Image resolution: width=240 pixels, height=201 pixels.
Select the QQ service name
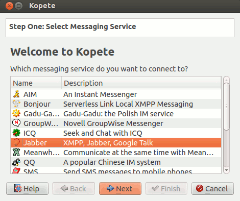point(29,162)
